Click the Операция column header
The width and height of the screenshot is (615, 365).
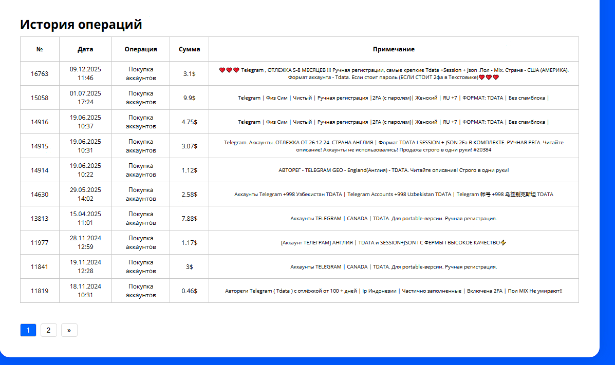tap(141, 49)
